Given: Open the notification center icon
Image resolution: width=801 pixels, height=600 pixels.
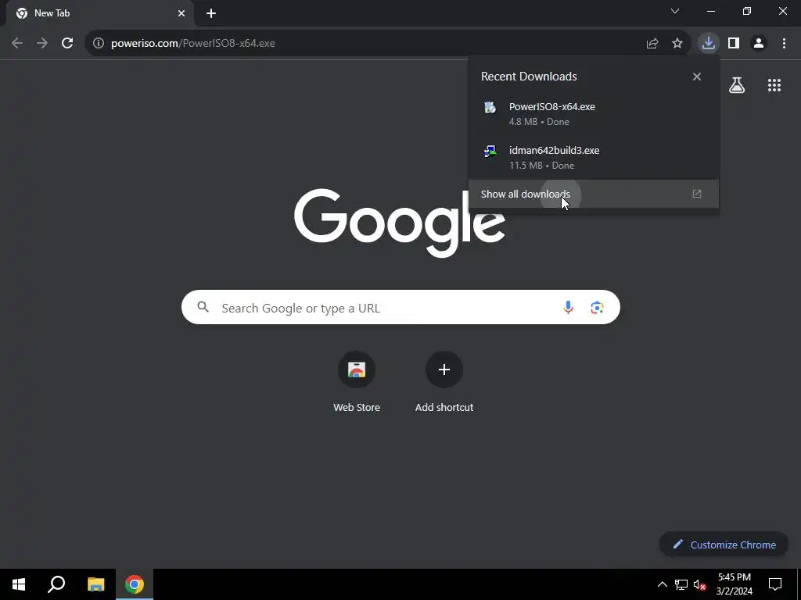Looking at the screenshot, I should coord(775,584).
